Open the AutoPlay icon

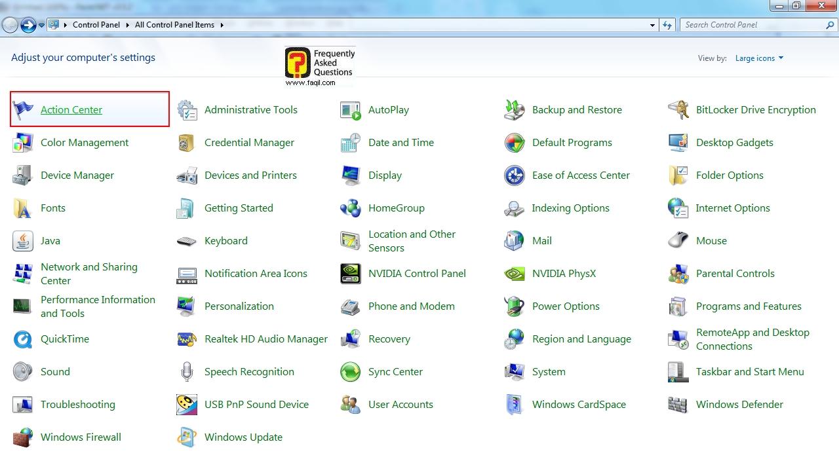coord(351,110)
